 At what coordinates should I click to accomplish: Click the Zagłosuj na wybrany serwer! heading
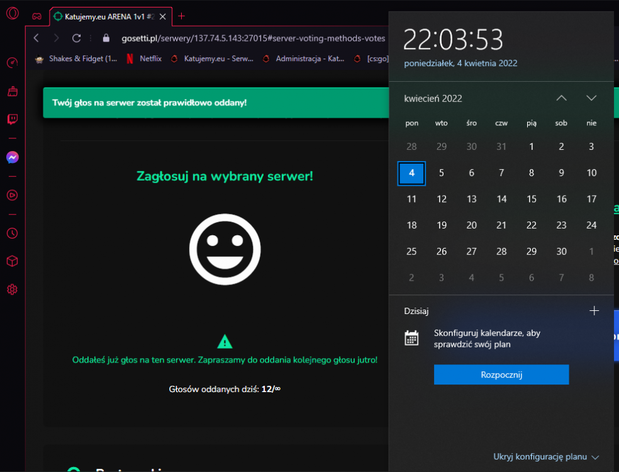pos(225,176)
